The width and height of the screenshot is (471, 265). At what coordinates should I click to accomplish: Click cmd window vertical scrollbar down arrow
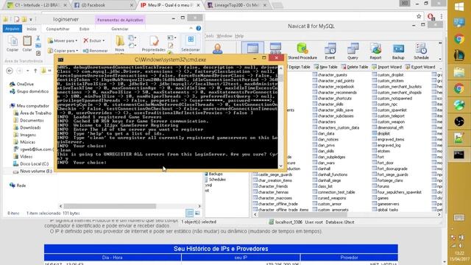pyautogui.click(x=281, y=166)
